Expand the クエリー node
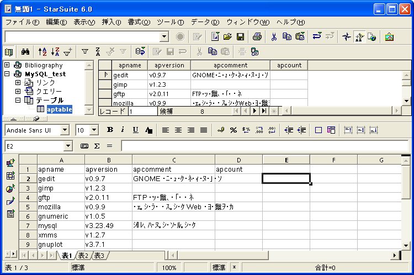Viewport: 414px width, 275px height. click(x=18, y=92)
